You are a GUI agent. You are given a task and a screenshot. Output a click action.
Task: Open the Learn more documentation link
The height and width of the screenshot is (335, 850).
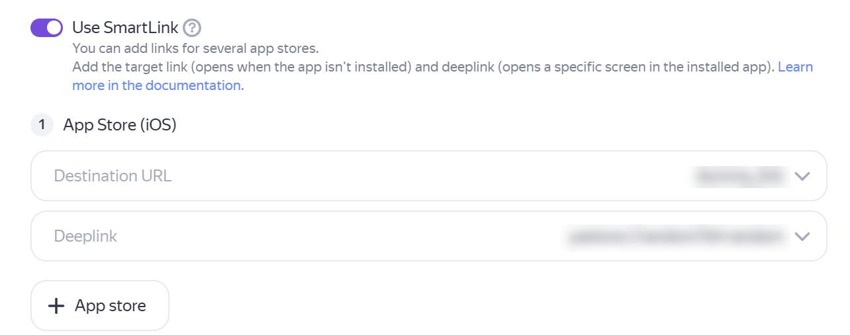(x=795, y=67)
